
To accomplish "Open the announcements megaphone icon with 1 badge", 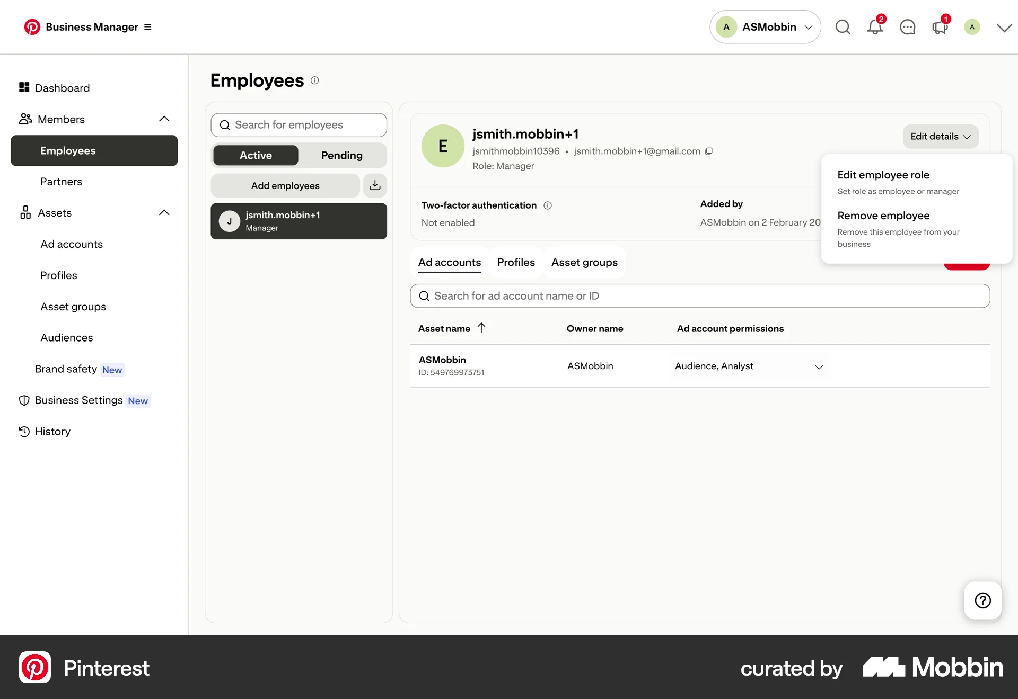I will tap(939, 27).
